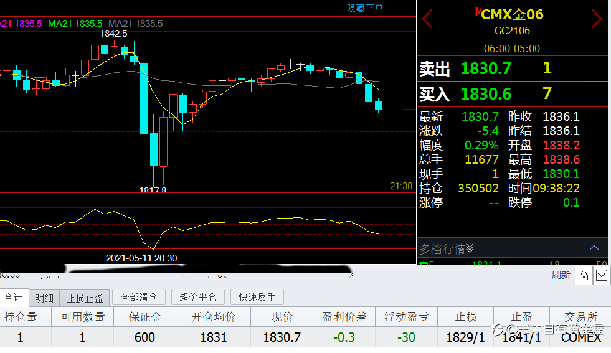Switch to the 明细 tab
Image resolution: width=611 pixels, height=353 pixels.
coord(44,298)
